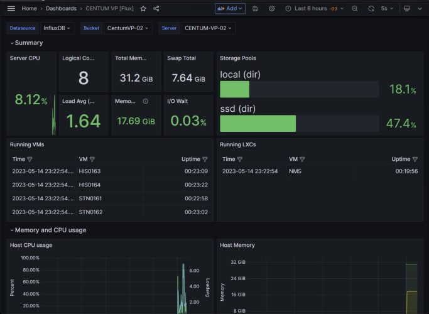The image size is (429, 314).
Task: Filter the Running VMs VM column
Action: tap(92, 159)
